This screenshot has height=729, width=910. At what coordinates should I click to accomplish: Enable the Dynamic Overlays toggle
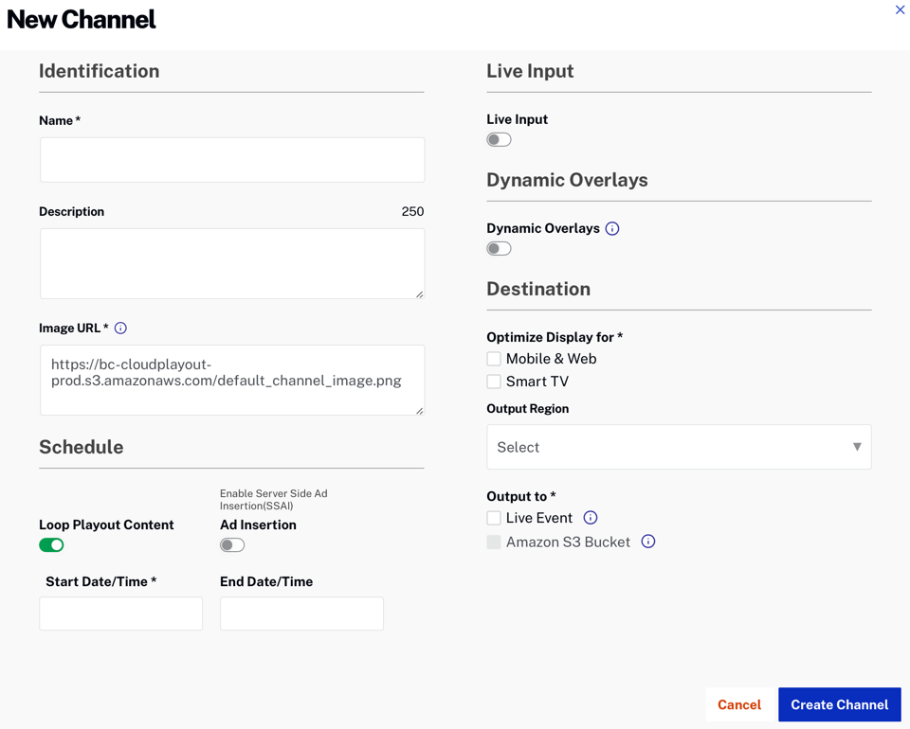point(499,249)
